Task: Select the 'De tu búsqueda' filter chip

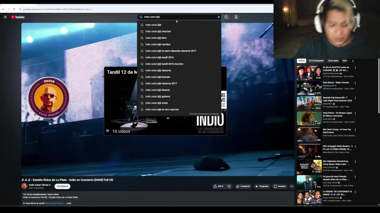Action: (316, 61)
